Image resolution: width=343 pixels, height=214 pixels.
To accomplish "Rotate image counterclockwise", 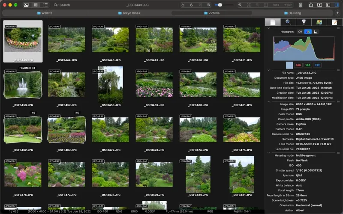I will pyautogui.click(x=183, y=5).
